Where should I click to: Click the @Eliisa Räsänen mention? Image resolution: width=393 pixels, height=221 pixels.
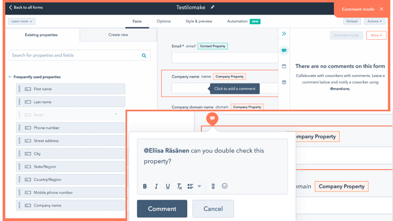pyautogui.click(x=166, y=151)
